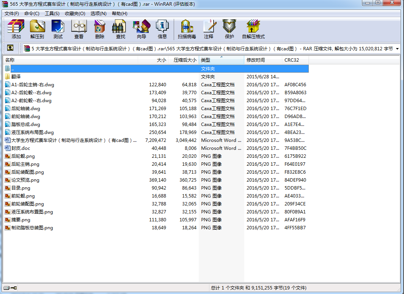Select the parent folder ".." row

point(156,68)
